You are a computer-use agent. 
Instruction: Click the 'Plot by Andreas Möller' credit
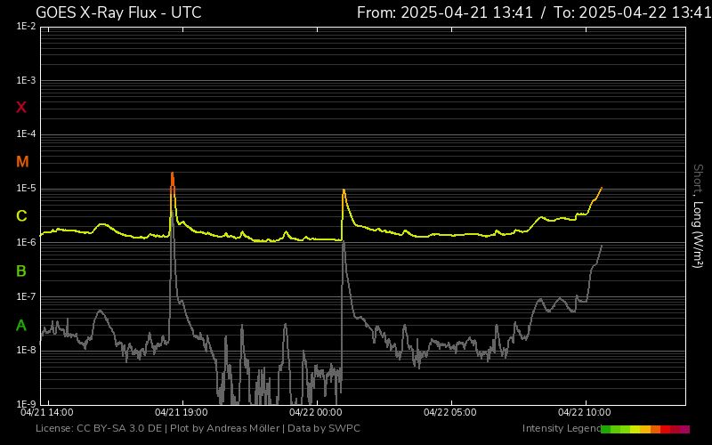225,428
